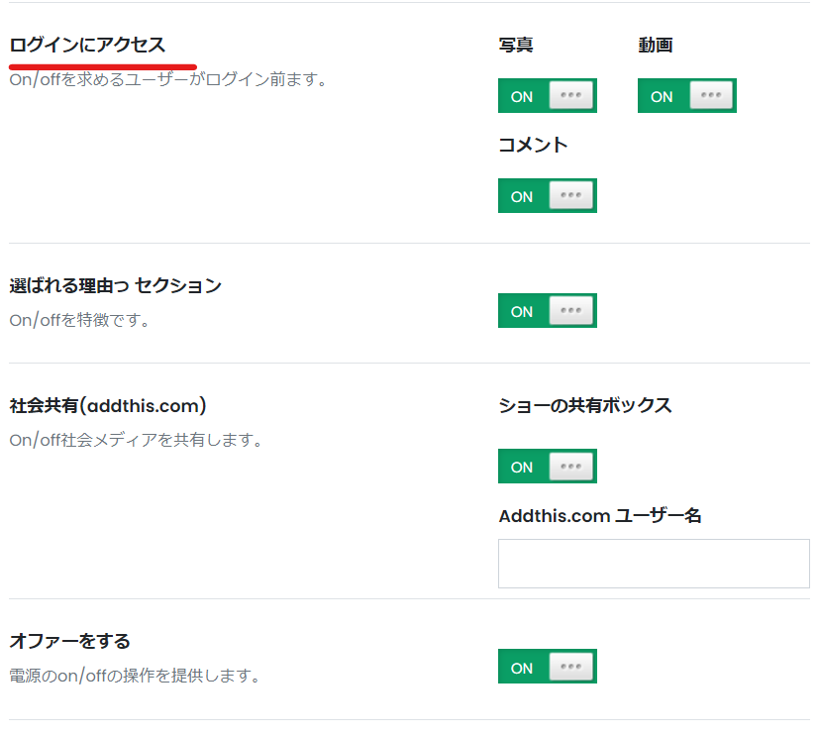
Task: Click the 電源のon/offの操作 description text
Action: [x=135, y=676]
